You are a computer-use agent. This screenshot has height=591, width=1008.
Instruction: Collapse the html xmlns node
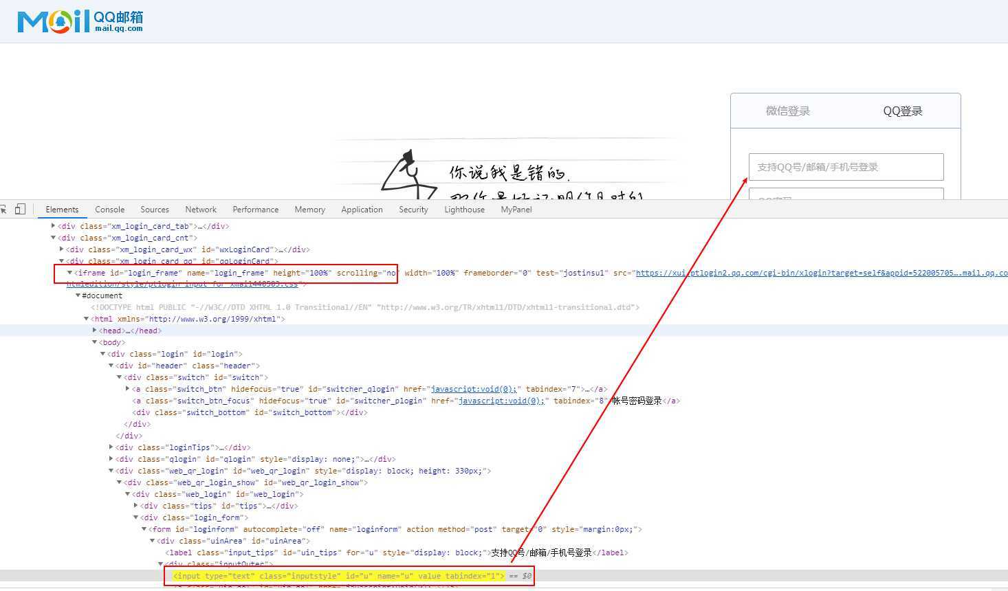pos(87,319)
